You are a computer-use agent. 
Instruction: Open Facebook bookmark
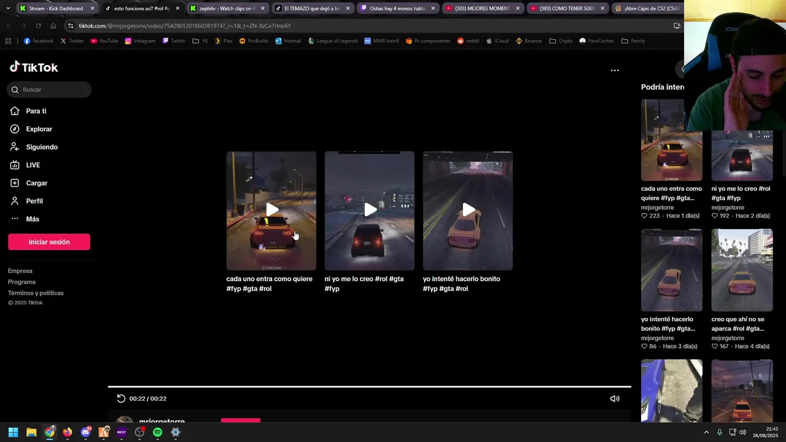click(39, 41)
